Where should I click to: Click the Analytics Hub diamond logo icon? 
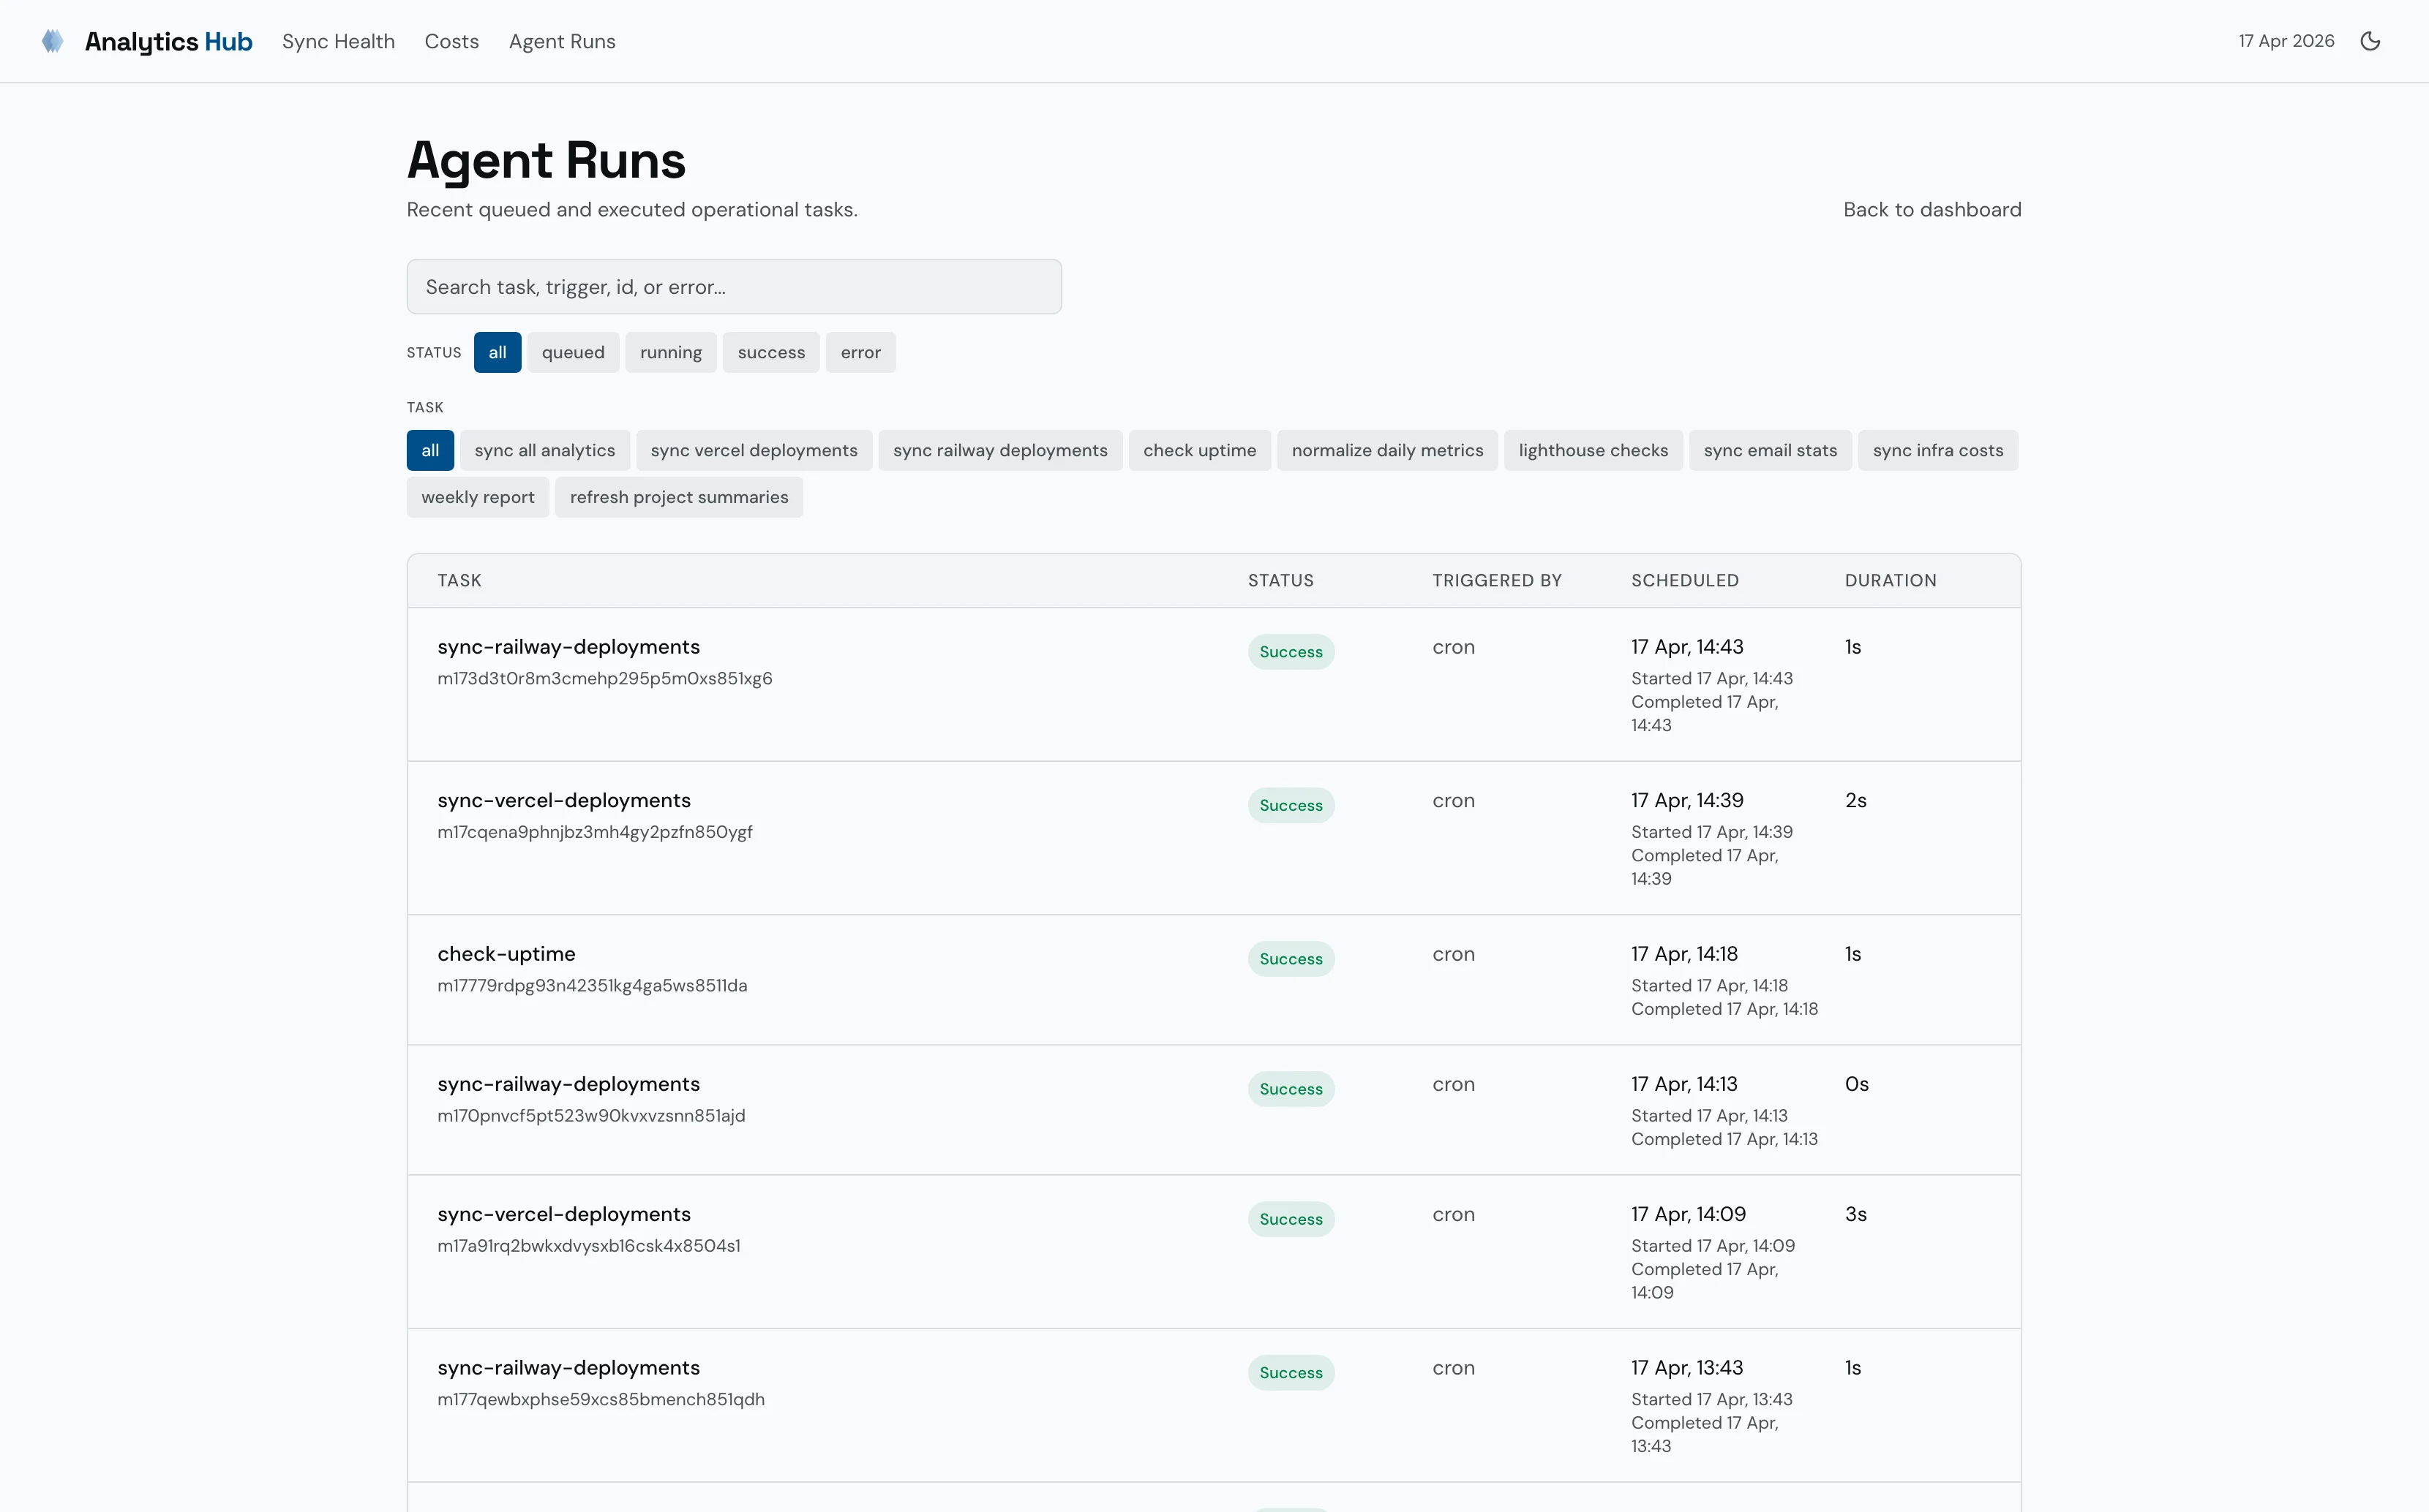coord(53,41)
